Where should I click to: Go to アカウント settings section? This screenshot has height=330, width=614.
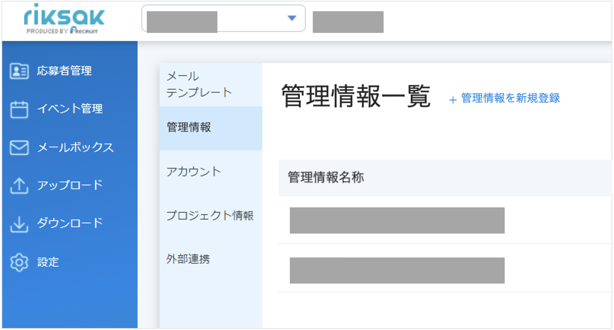[x=211, y=172]
